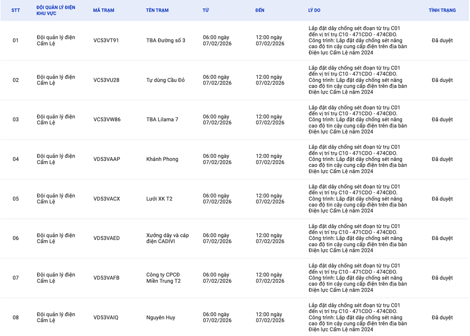The width and height of the screenshot is (470, 336).
Task: Click Tự dùng Cầu Đỏ station name
Action: [165, 80]
